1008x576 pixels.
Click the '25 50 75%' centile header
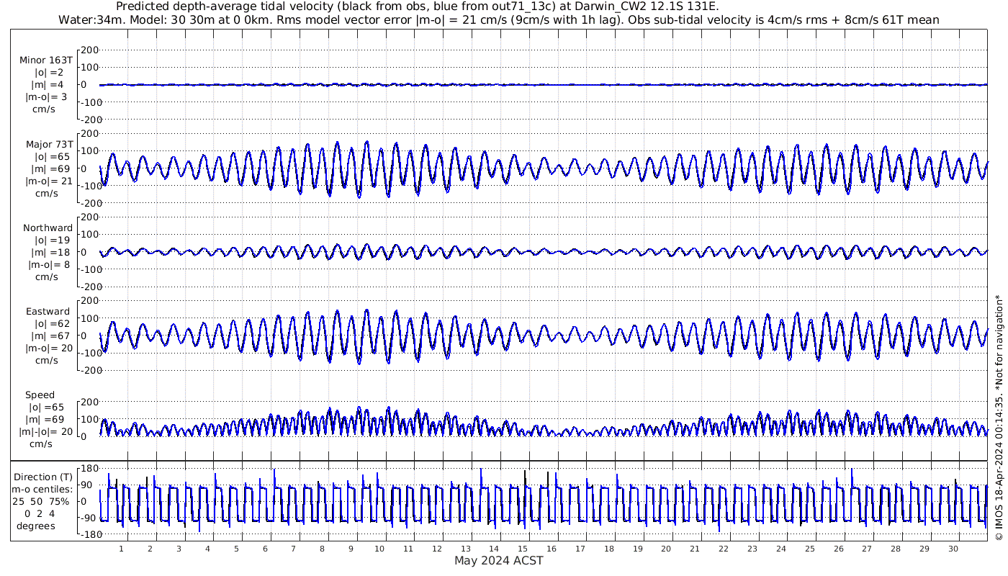(41, 502)
